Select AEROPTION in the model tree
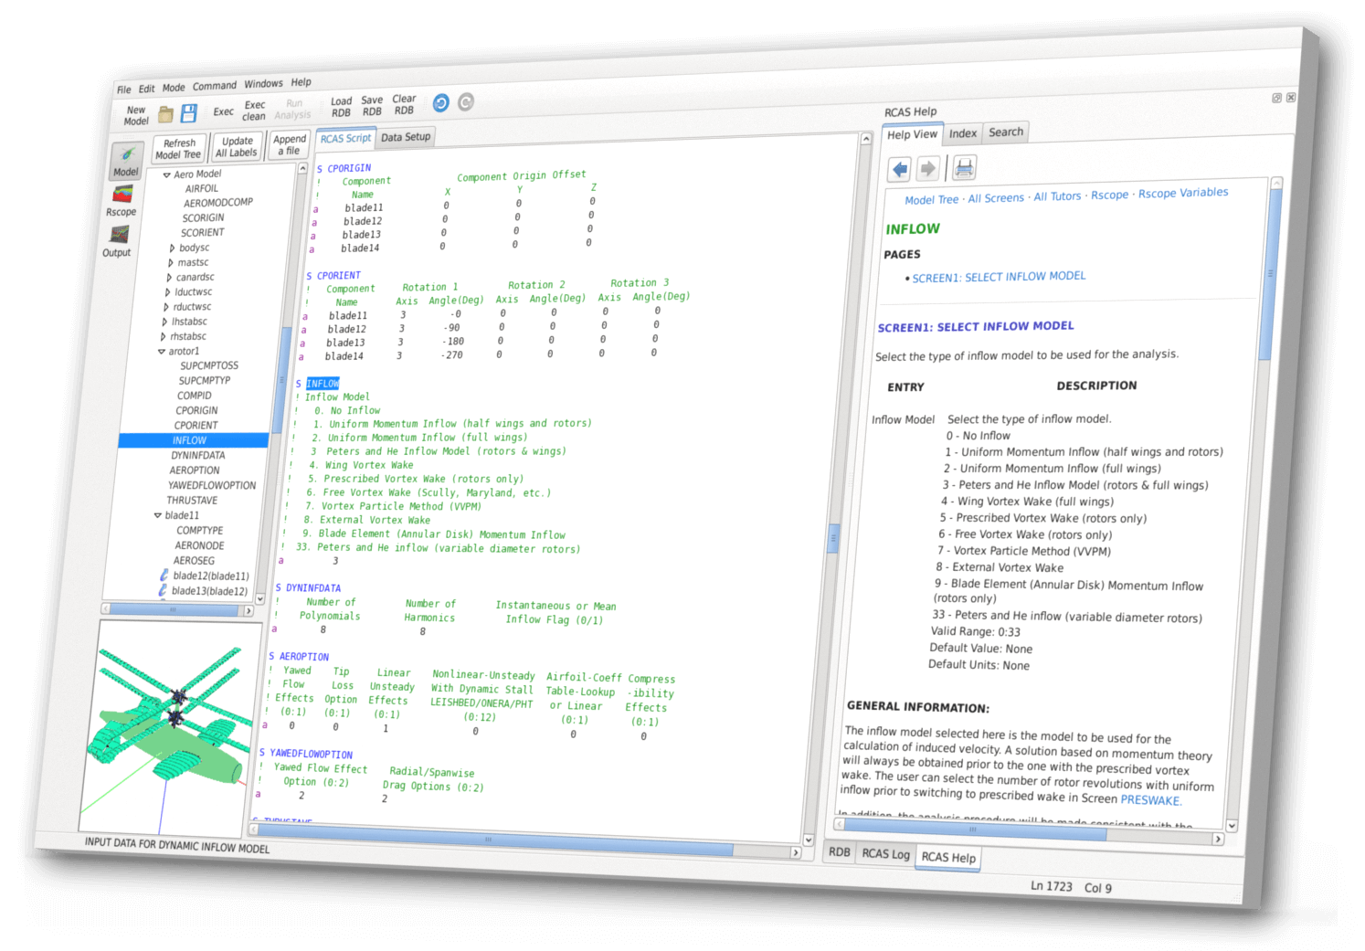Viewport: 1365px width, 951px height. click(x=194, y=470)
